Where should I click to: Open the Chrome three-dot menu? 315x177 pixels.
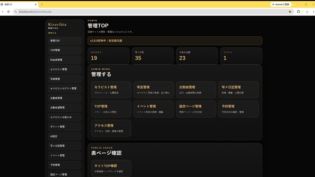pyautogui.click(x=313, y=12)
